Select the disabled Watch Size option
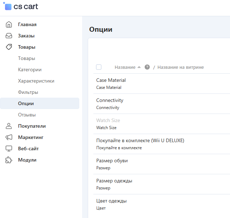This screenshot has height=218, width=230. [108, 121]
